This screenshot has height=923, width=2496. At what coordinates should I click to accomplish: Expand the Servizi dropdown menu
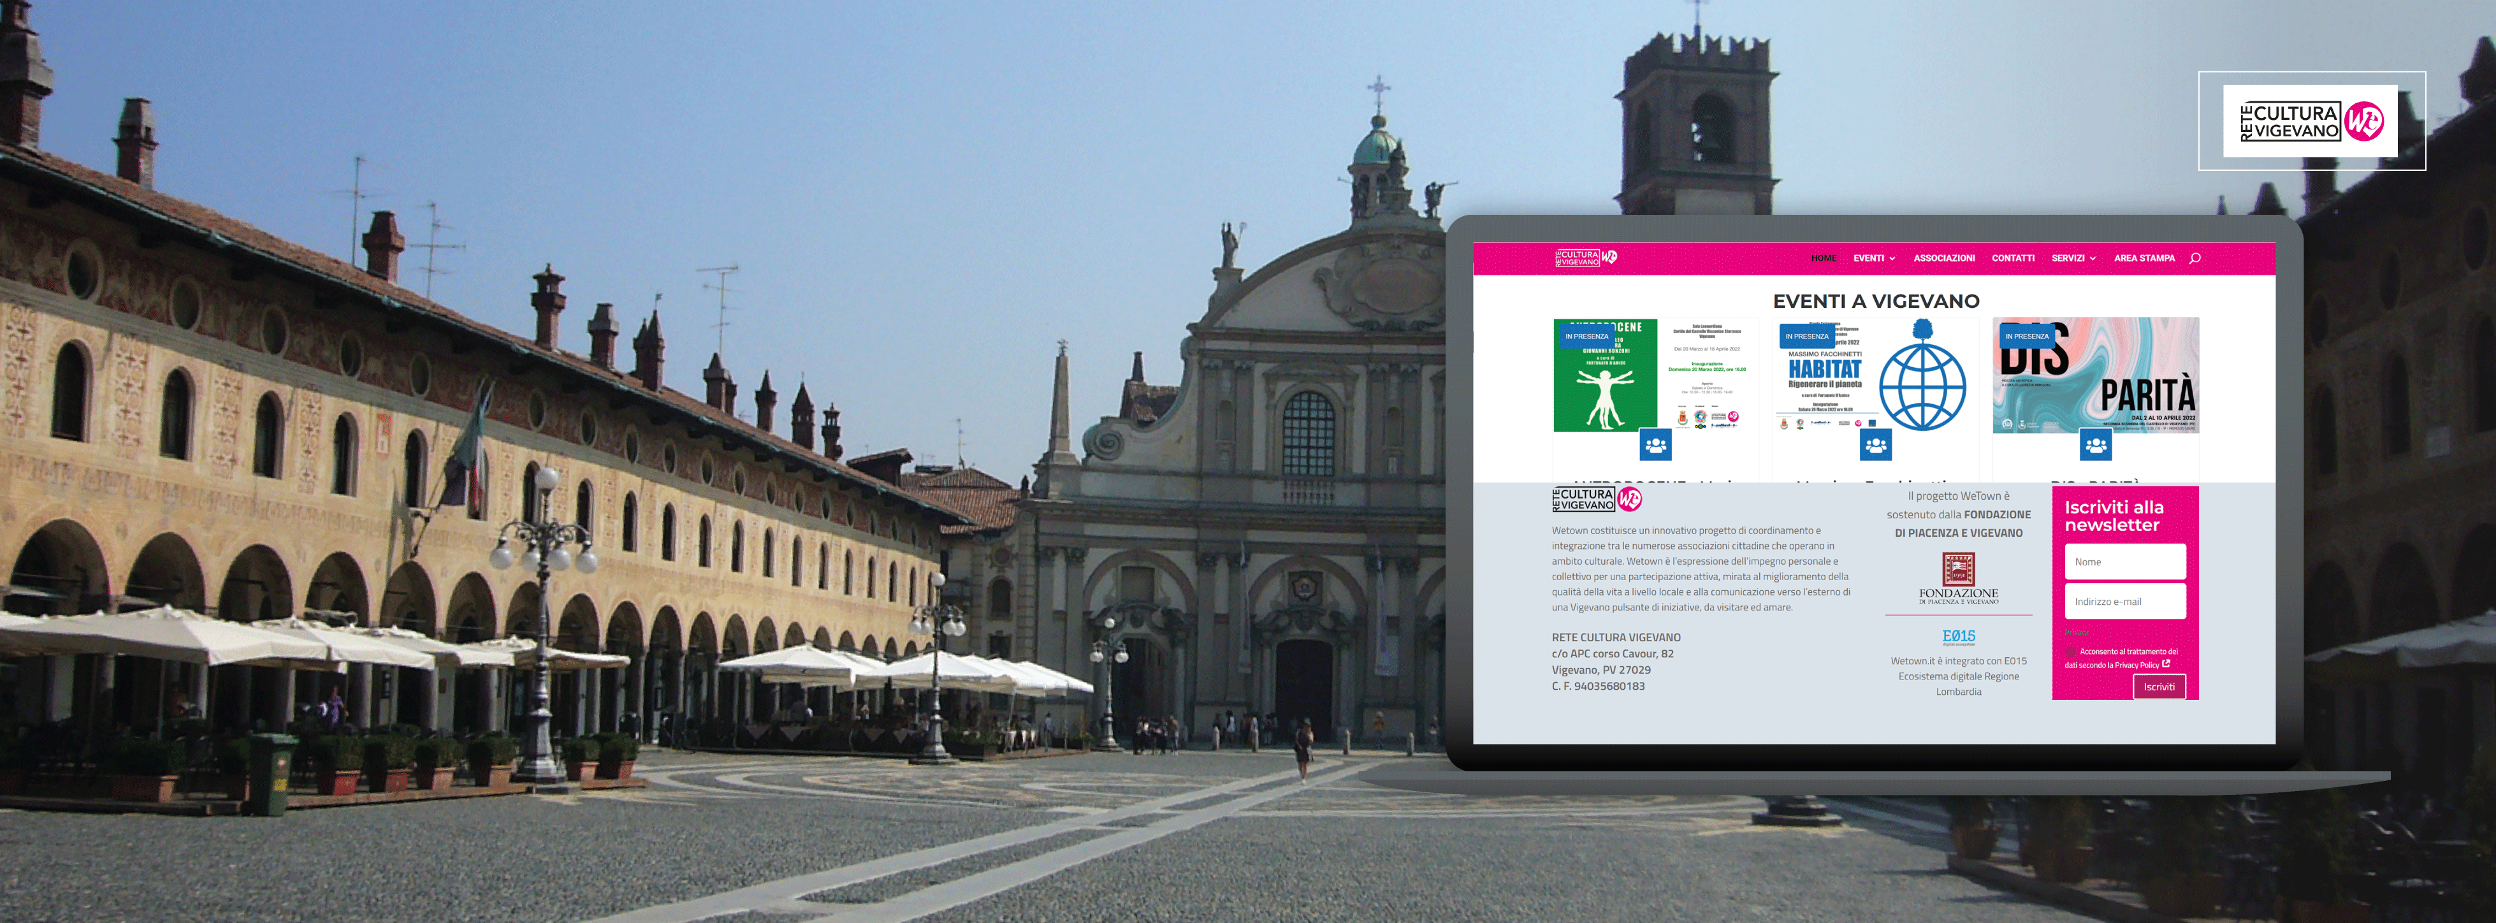(2073, 259)
